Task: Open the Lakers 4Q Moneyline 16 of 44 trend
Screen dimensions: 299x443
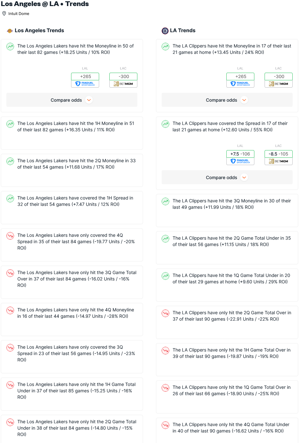Action: (72, 320)
